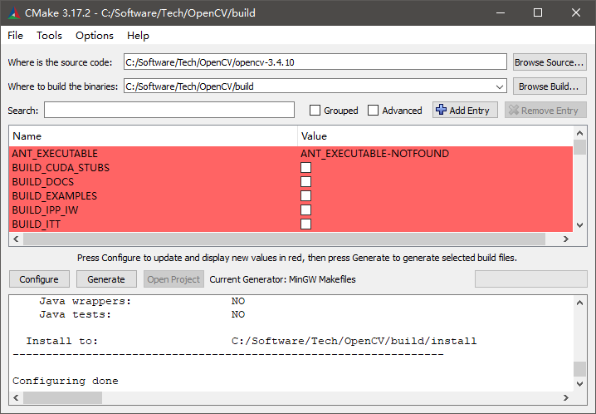The height and width of the screenshot is (414, 596).
Task: Tick the BUILD_CUDA_STUBS checkbox
Action: coord(305,167)
